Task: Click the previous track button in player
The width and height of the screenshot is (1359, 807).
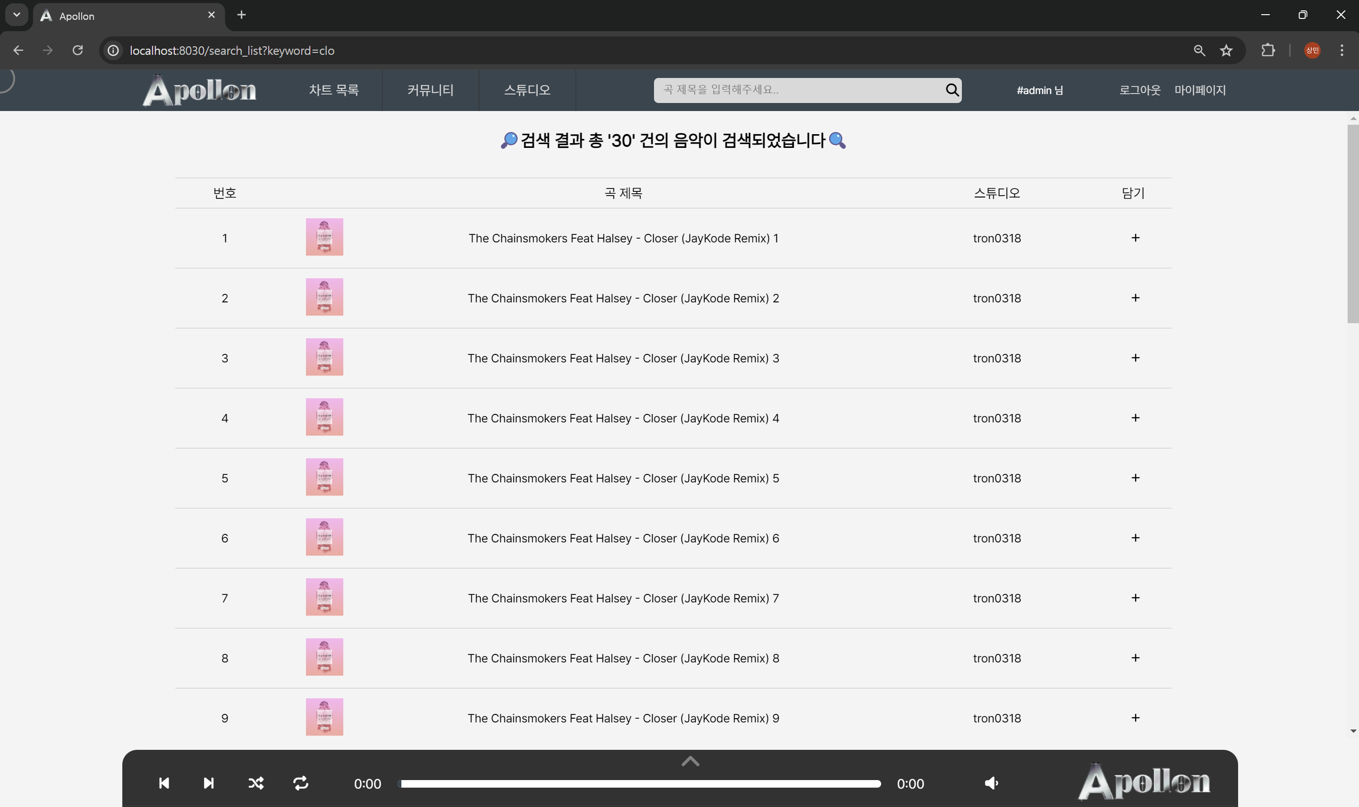Action: tap(163, 783)
